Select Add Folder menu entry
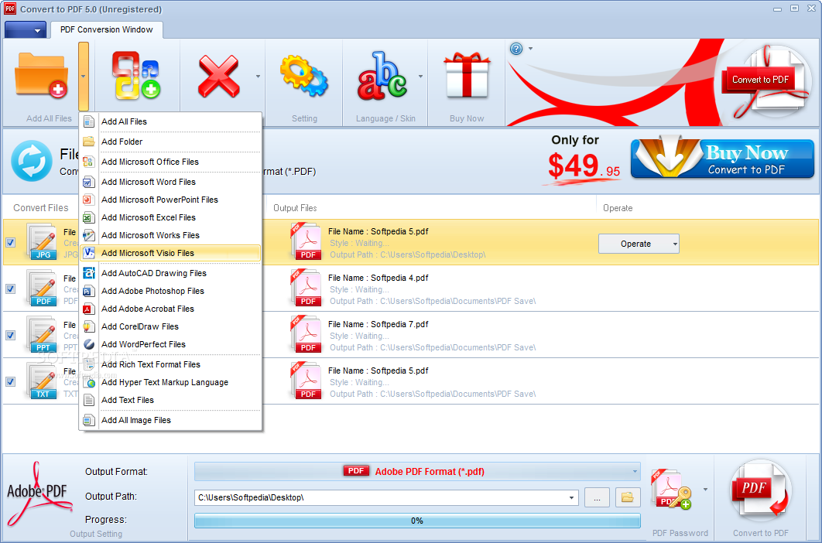 coord(170,142)
